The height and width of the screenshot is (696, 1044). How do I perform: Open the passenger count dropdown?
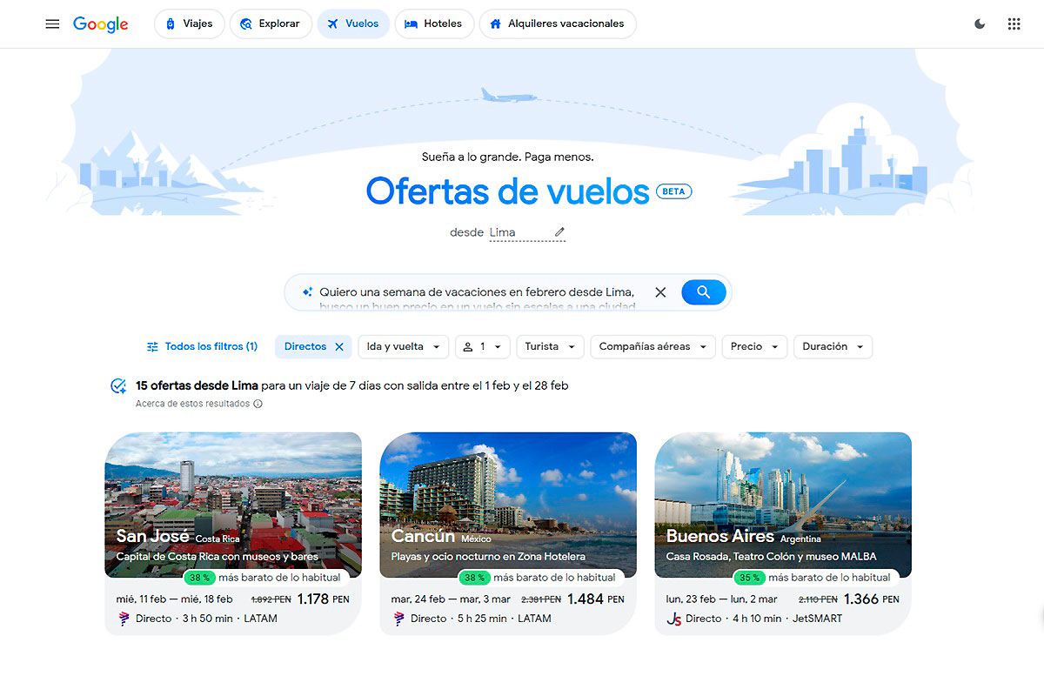click(x=481, y=346)
